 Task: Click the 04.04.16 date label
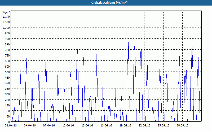point(30,126)
